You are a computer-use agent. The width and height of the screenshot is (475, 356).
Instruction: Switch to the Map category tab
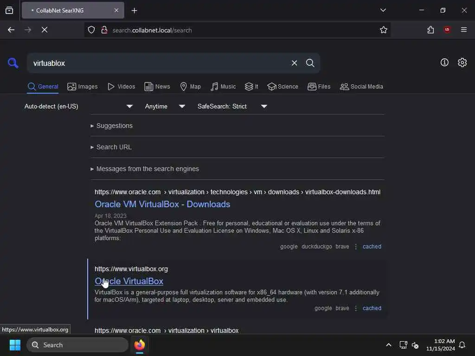tap(190, 87)
